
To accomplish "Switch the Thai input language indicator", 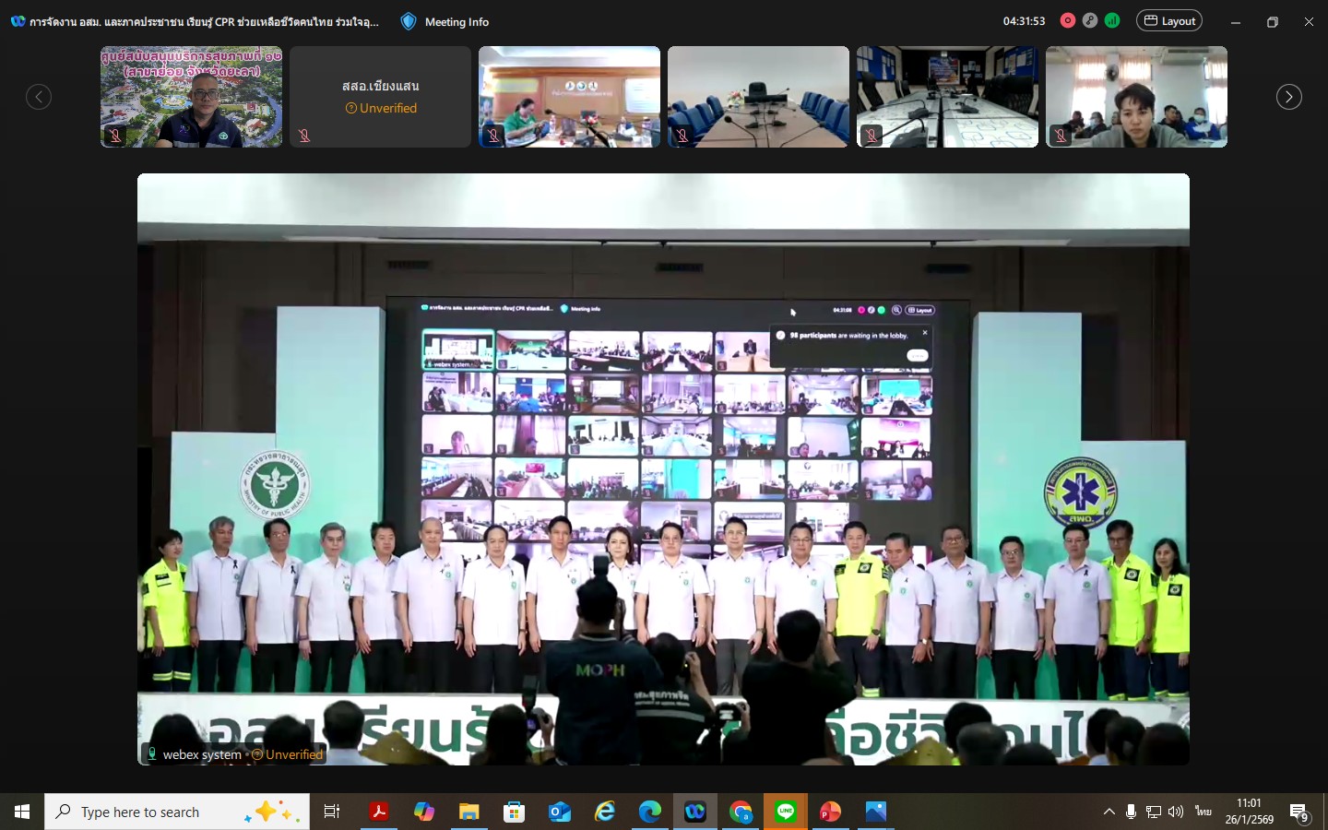I will tap(1203, 812).
